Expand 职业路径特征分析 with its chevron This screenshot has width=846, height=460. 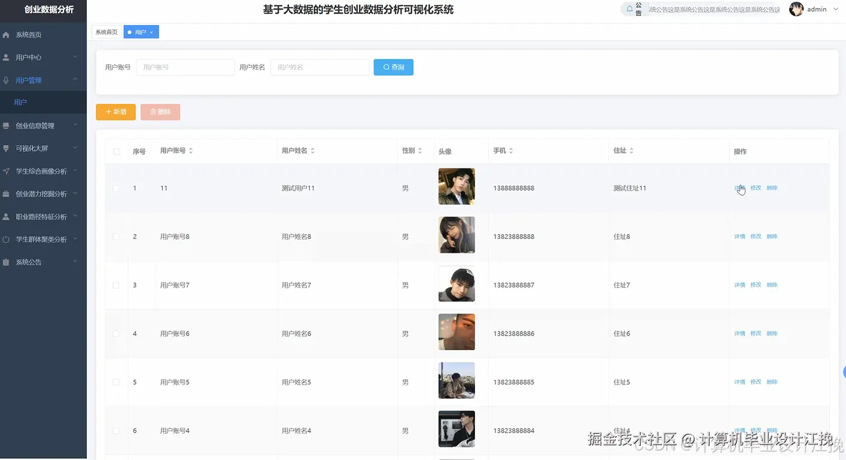click(x=75, y=216)
